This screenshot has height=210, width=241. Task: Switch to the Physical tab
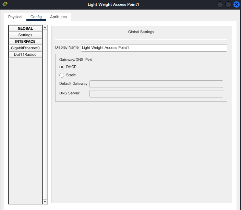tap(15, 17)
